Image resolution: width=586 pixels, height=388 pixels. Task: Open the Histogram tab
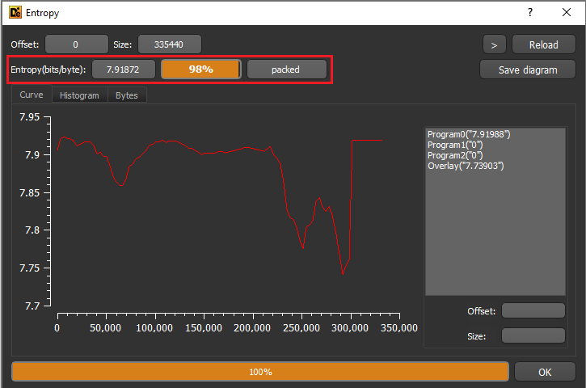click(x=79, y=95)
